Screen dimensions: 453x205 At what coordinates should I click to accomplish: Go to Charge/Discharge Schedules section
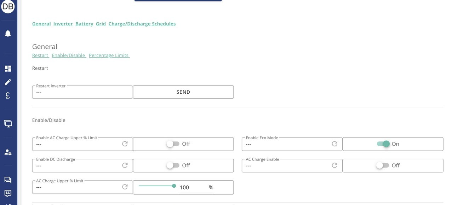tap(142, 24)
